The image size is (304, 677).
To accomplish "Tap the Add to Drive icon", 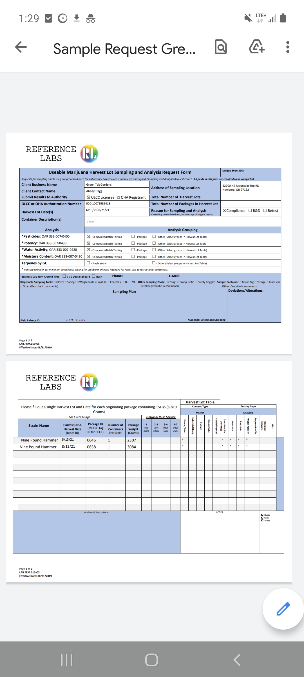I will pos(256,47).
